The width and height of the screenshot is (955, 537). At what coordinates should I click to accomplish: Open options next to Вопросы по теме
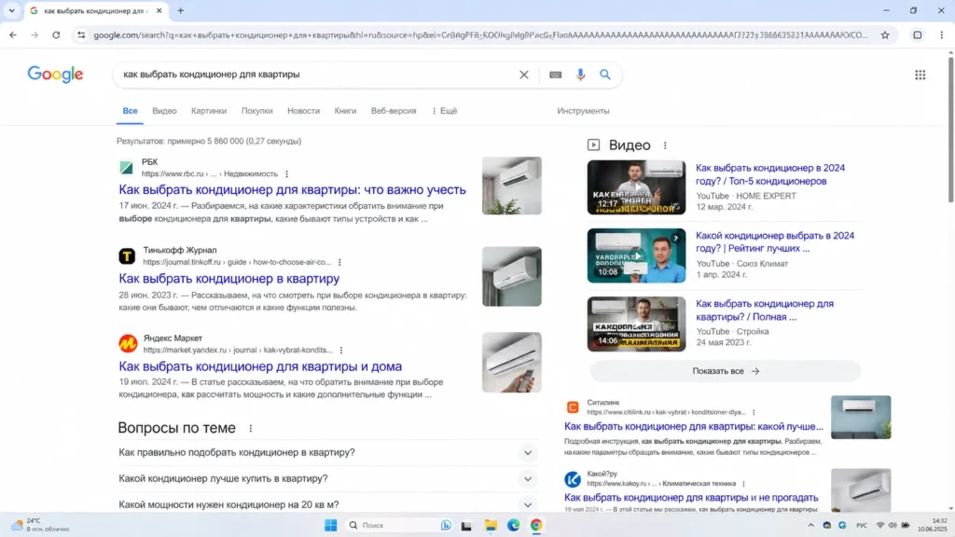250,428
